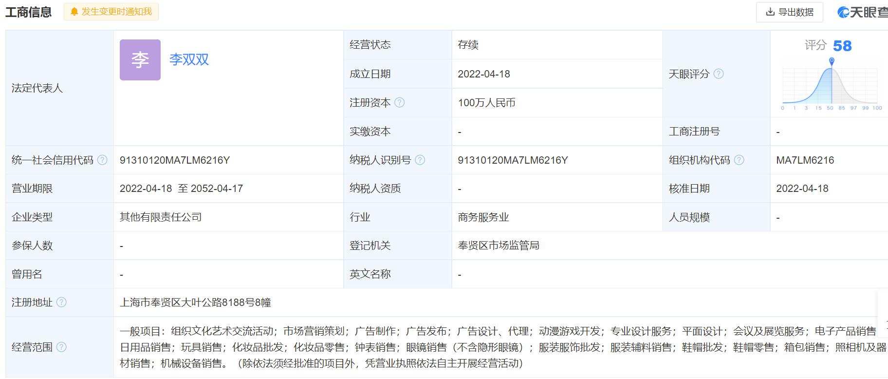Click the 工商信息 section heading
Image resolution: width=888 pixels, height=379 pixels.
(x=28, y=12)
